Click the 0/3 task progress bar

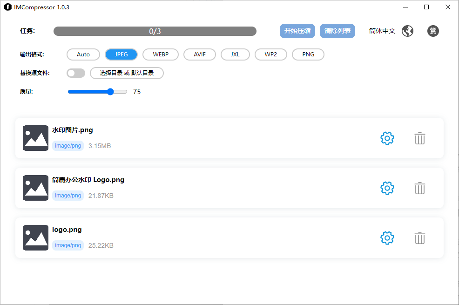[x=155, y=31]
